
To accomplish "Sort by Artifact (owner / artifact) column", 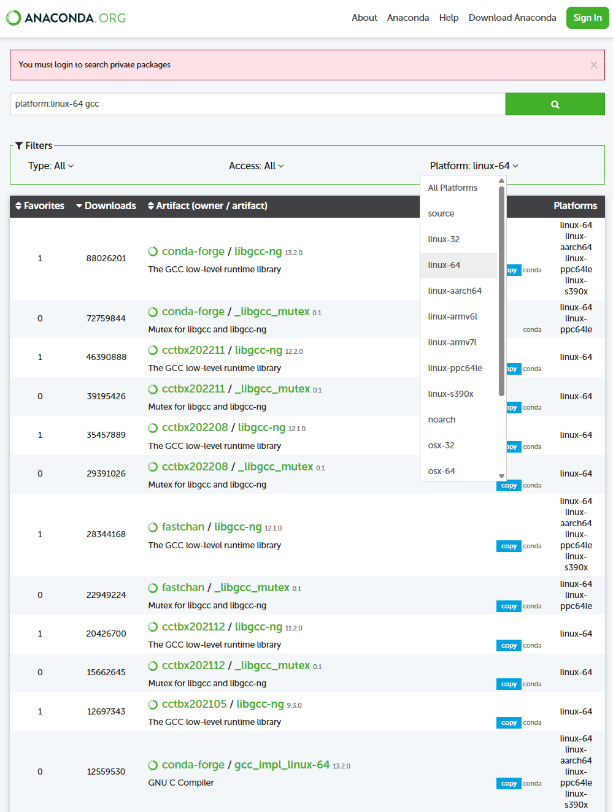I will pos(207,206).
